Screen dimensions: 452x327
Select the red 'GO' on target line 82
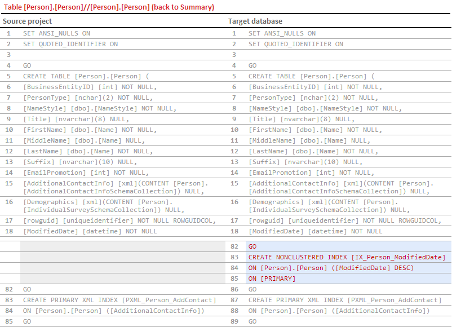pos(252,246)
